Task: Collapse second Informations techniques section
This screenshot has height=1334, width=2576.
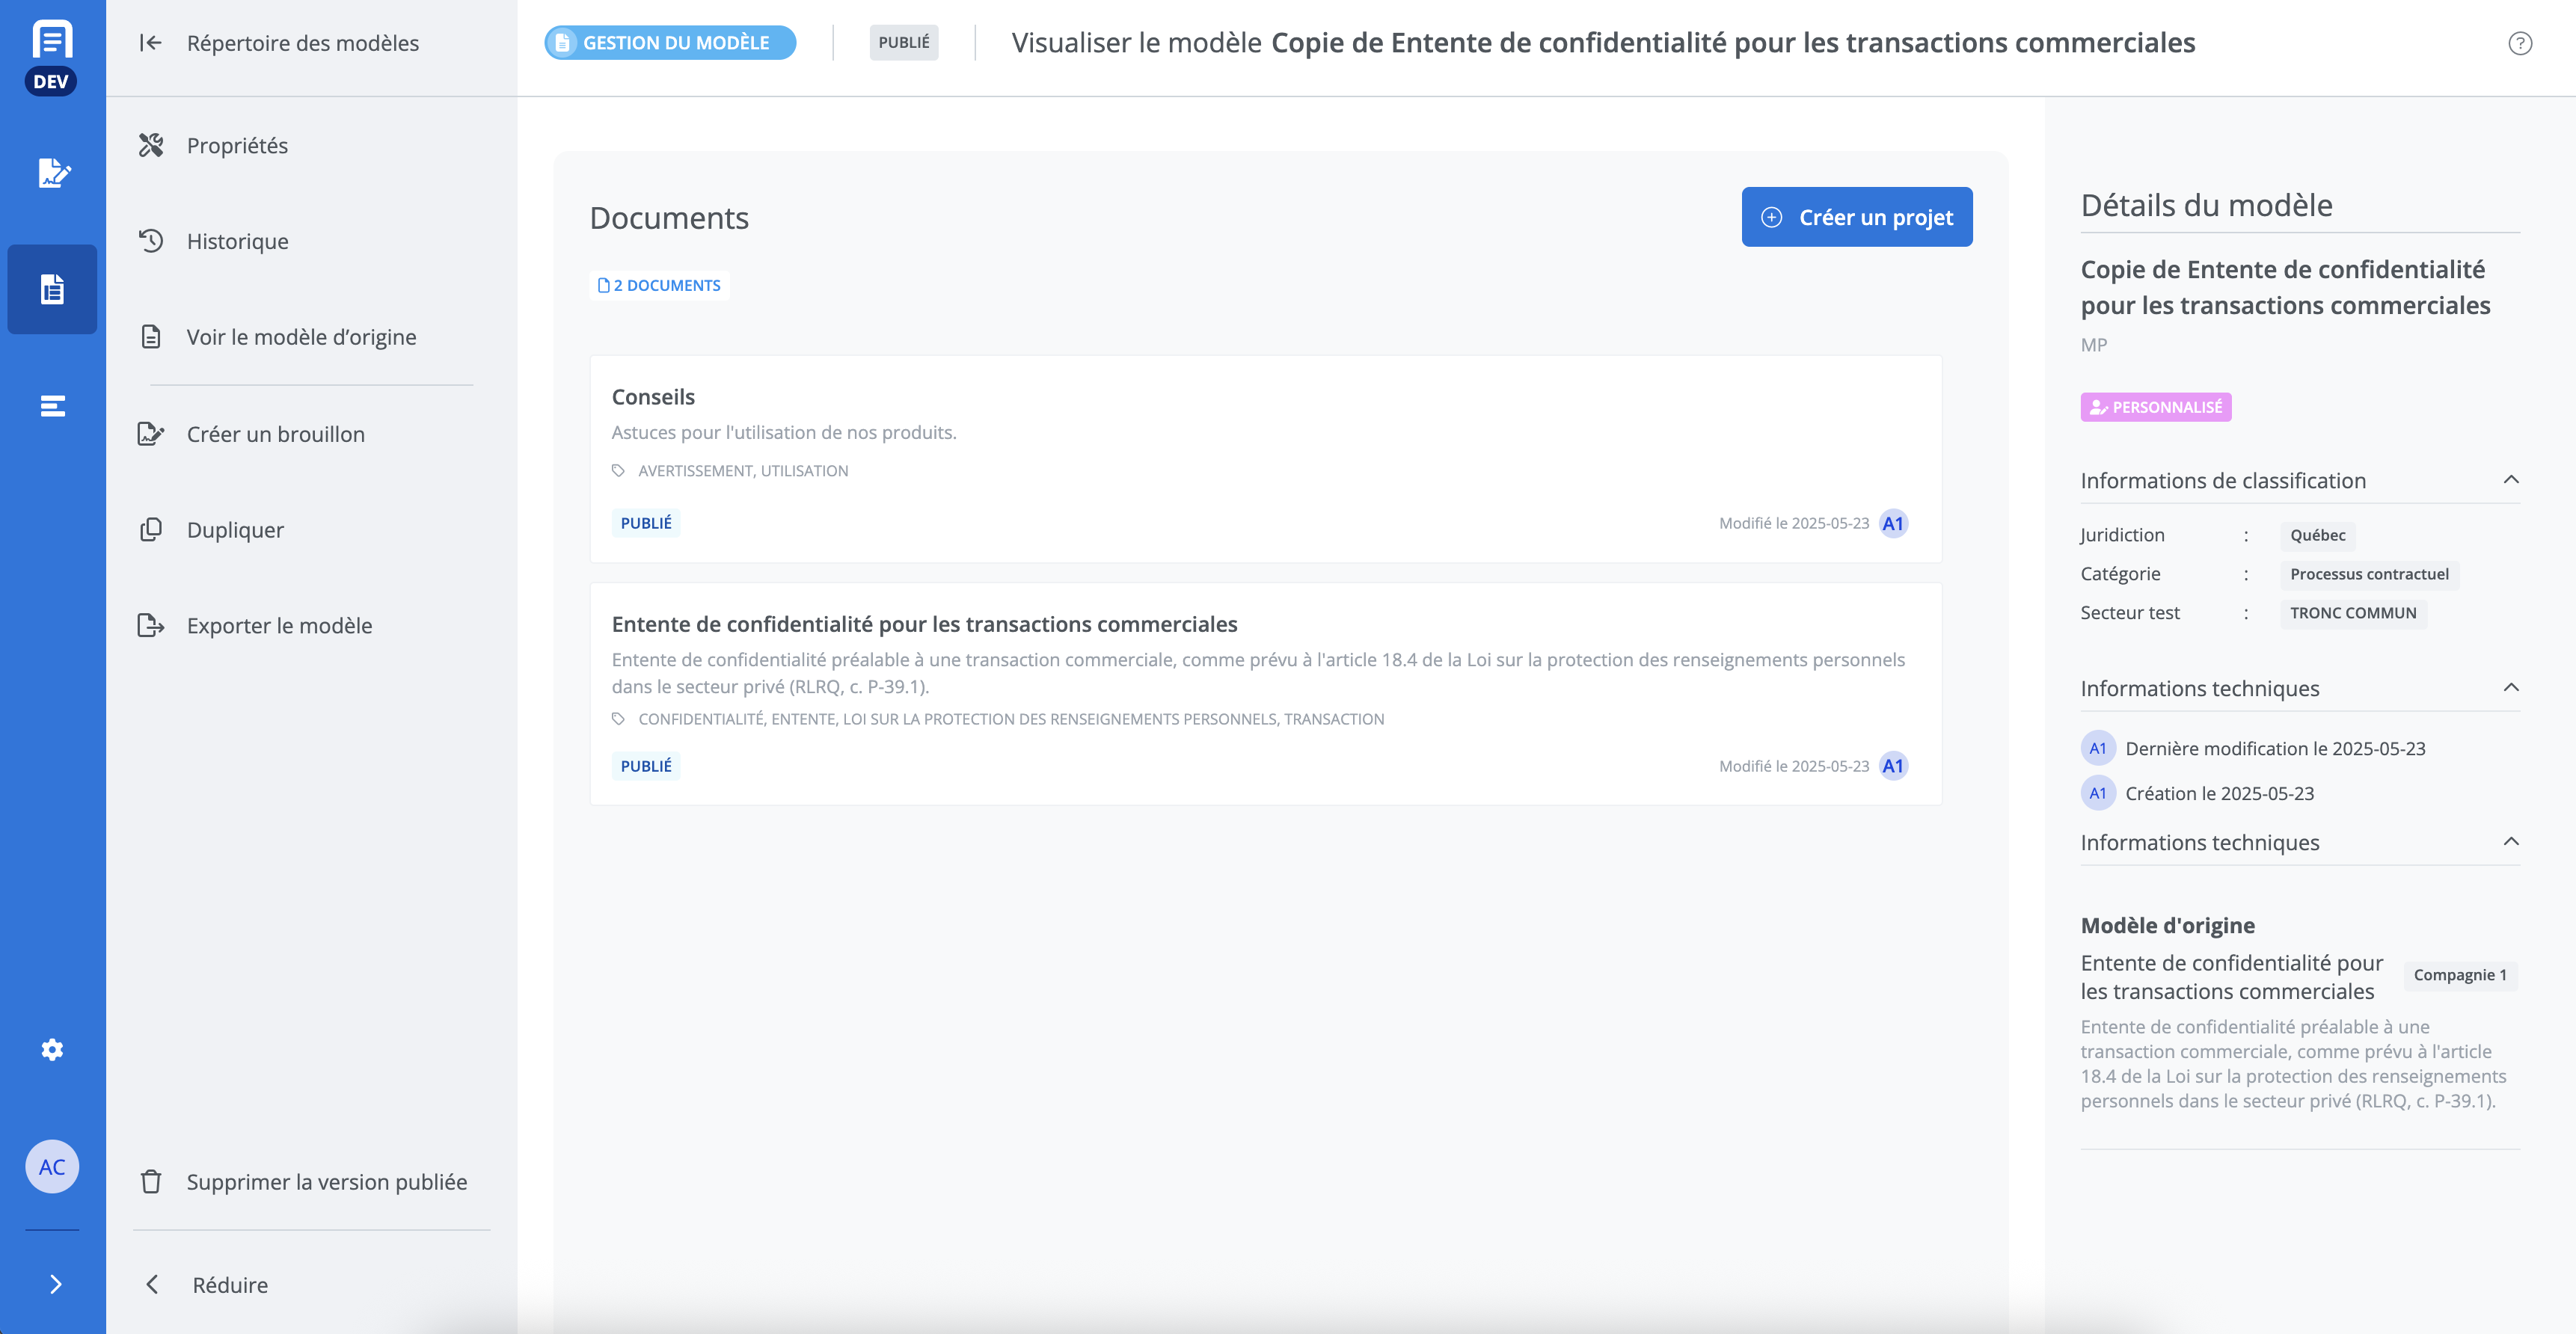Action: [x=2510, y=842]
